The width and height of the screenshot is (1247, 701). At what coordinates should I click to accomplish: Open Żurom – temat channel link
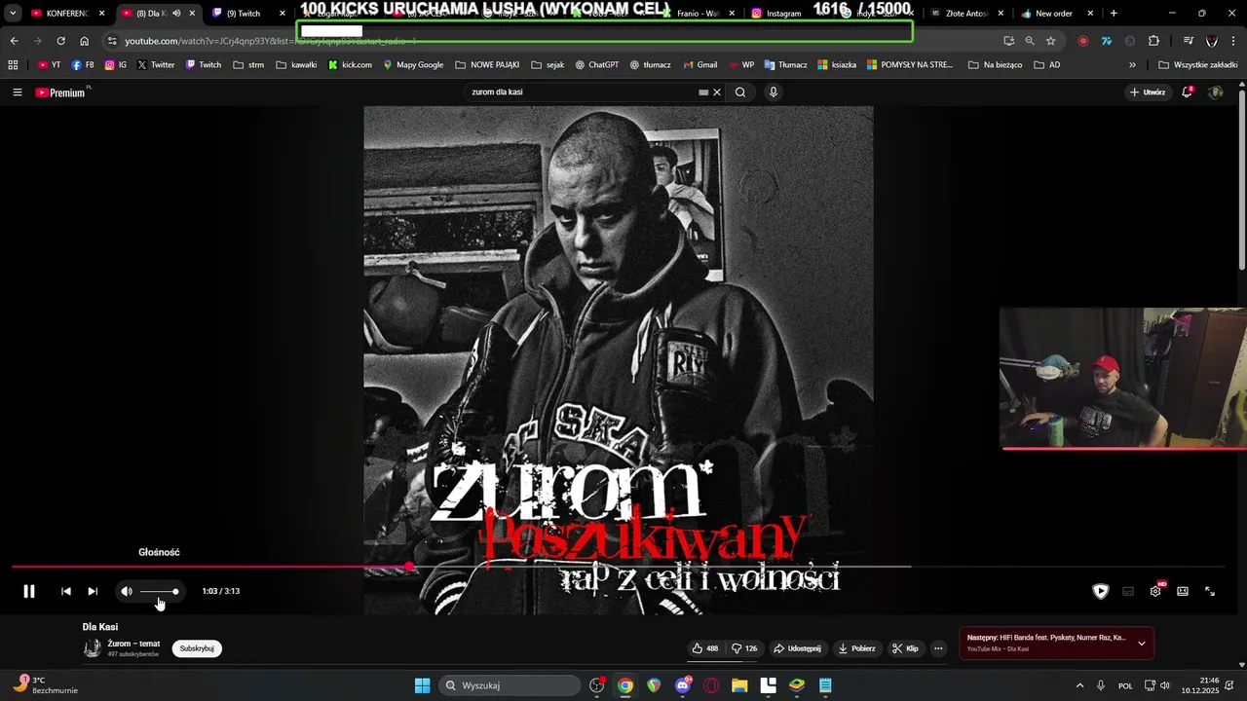(133, 644)
